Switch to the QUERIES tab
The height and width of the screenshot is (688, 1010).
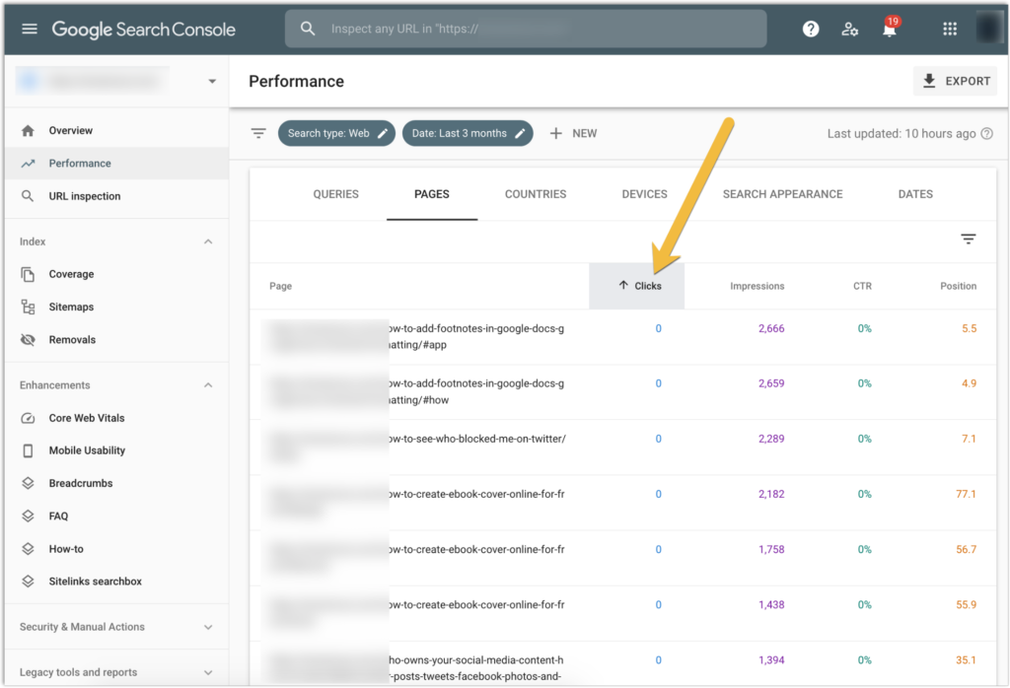coord(335,194)
